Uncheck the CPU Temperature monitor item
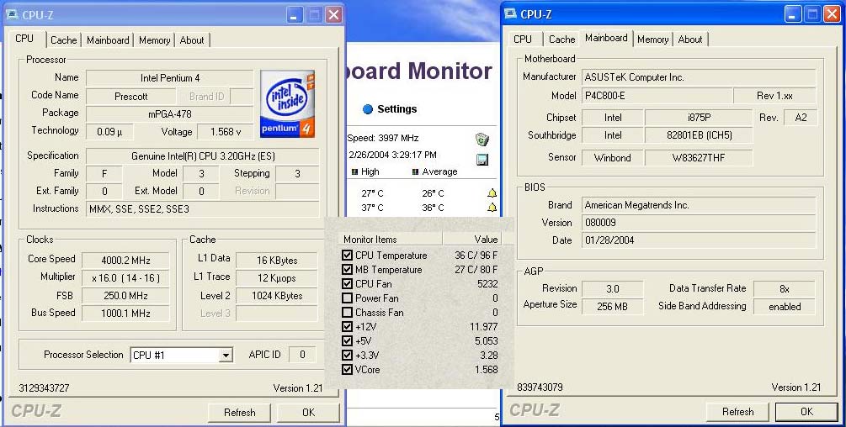 click(x=347, y=256)
